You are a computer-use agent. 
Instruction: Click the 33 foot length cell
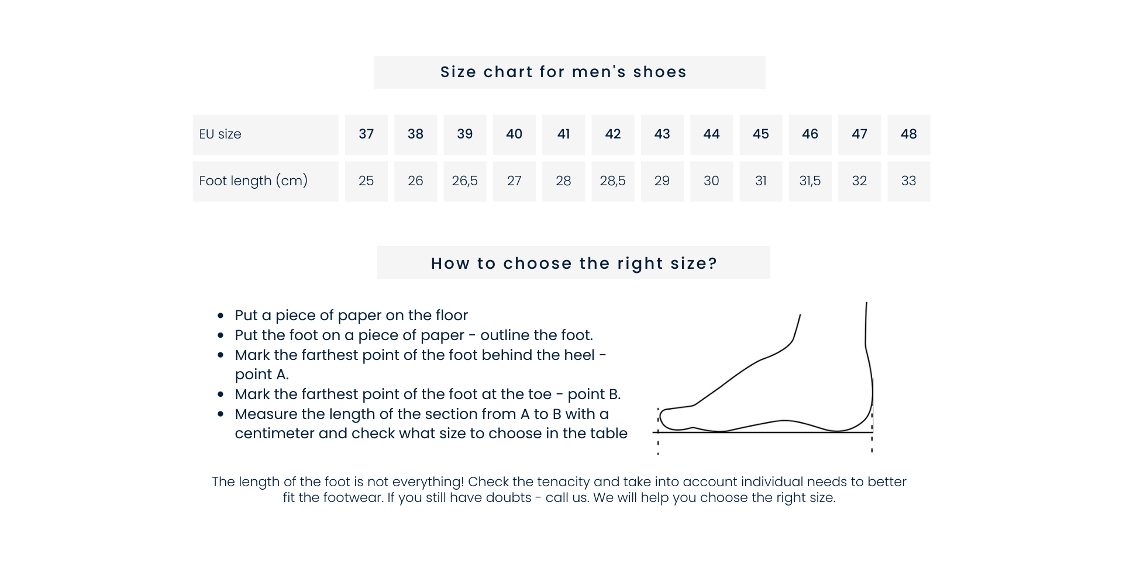909,181
